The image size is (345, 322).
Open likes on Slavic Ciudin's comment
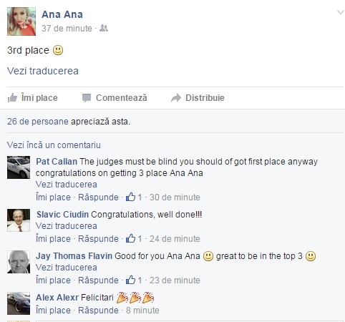pyautogui.click(x=134, y=239)
